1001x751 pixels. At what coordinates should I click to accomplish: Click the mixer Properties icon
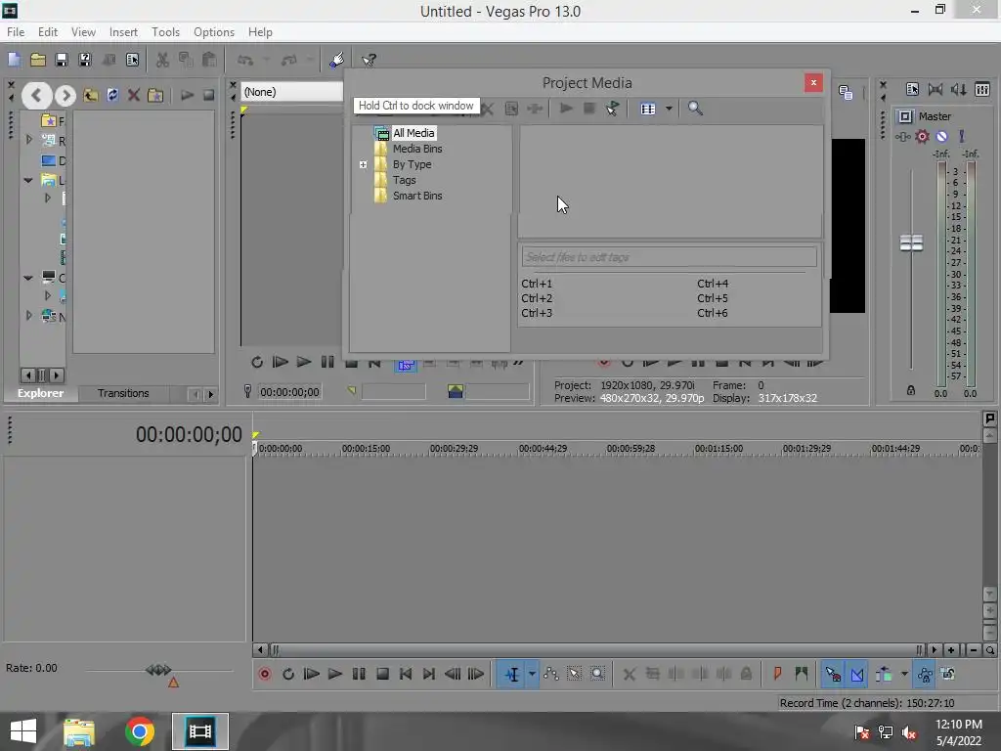(912, 90)
